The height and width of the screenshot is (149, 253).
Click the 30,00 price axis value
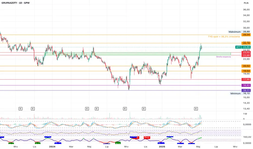click(246, 28)
